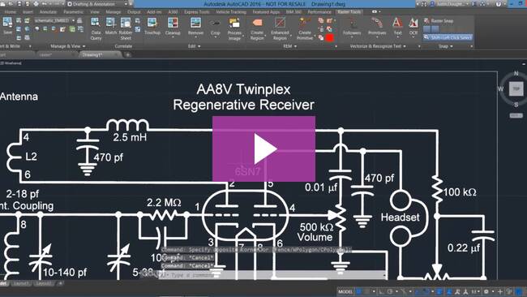The width and height of the screenshot is (527, 297).
Task: Click the Create Region REM tool
Action: [x=257, y=28]
